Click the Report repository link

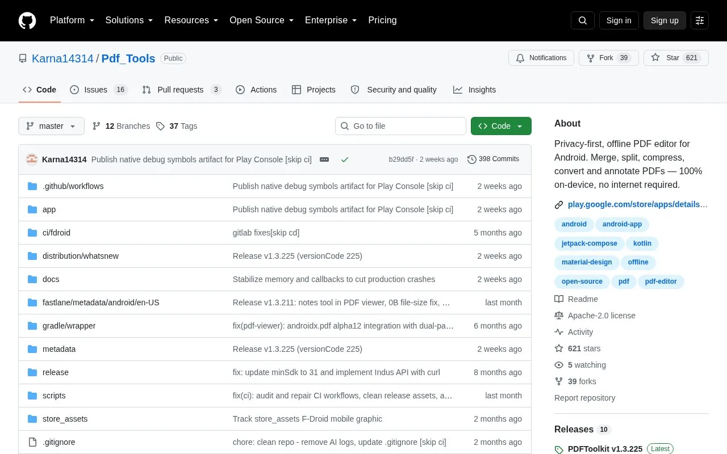pos(585,398)
